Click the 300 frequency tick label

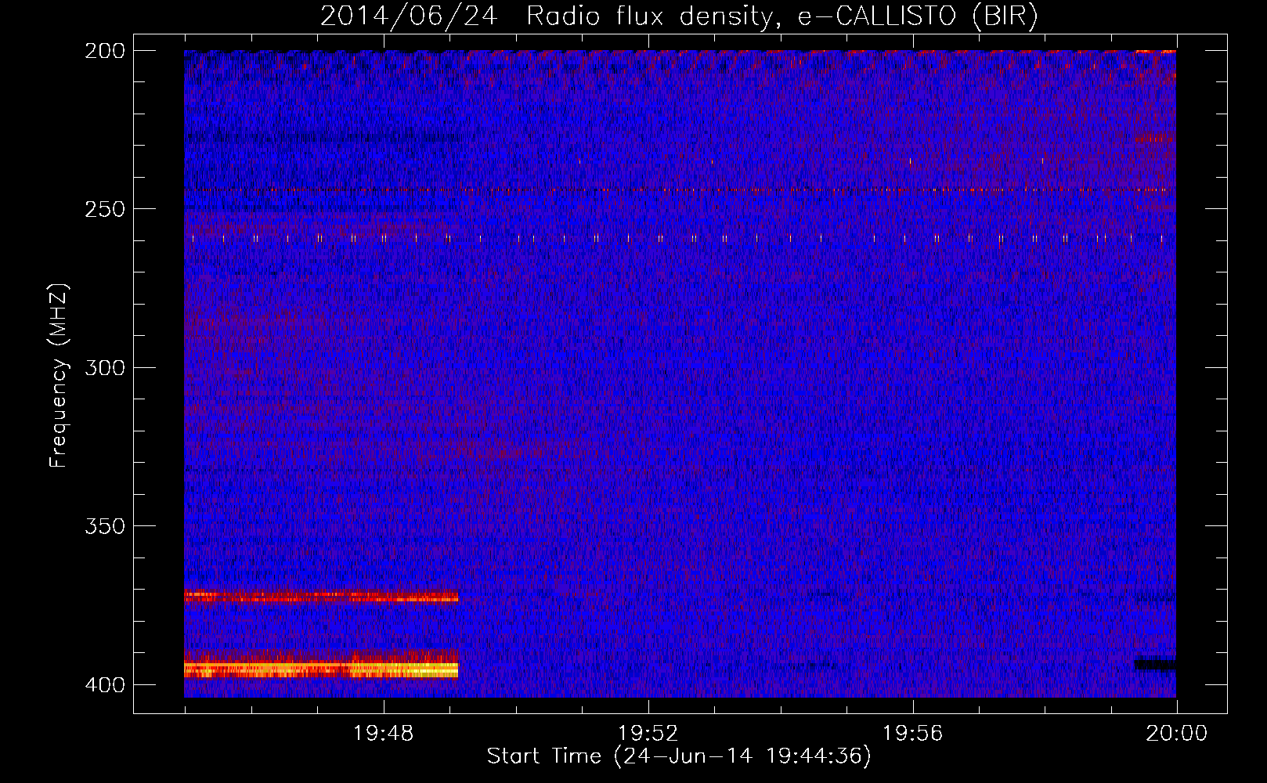(x=105, y=367)
